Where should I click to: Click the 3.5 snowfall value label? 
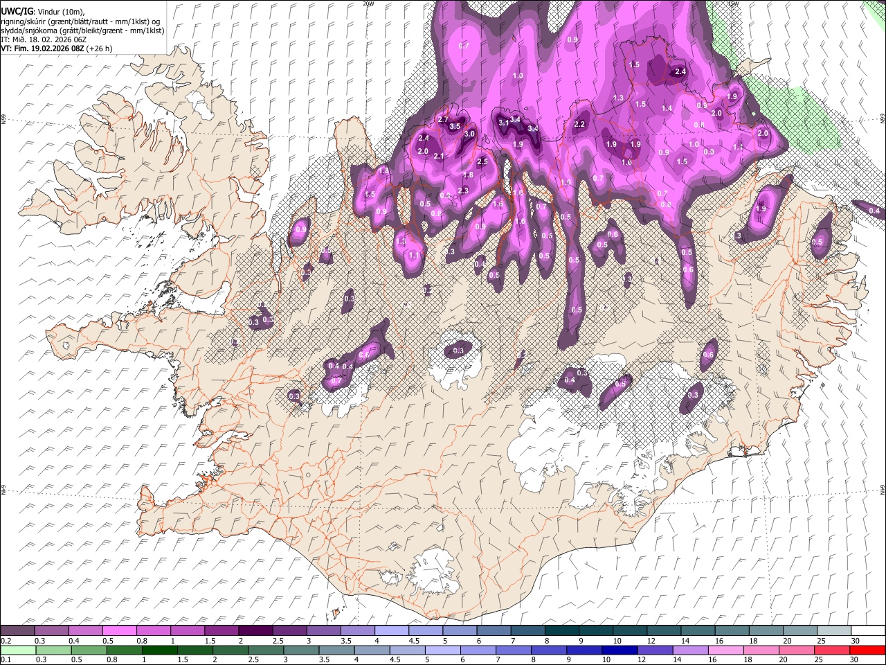coord(455,127)
